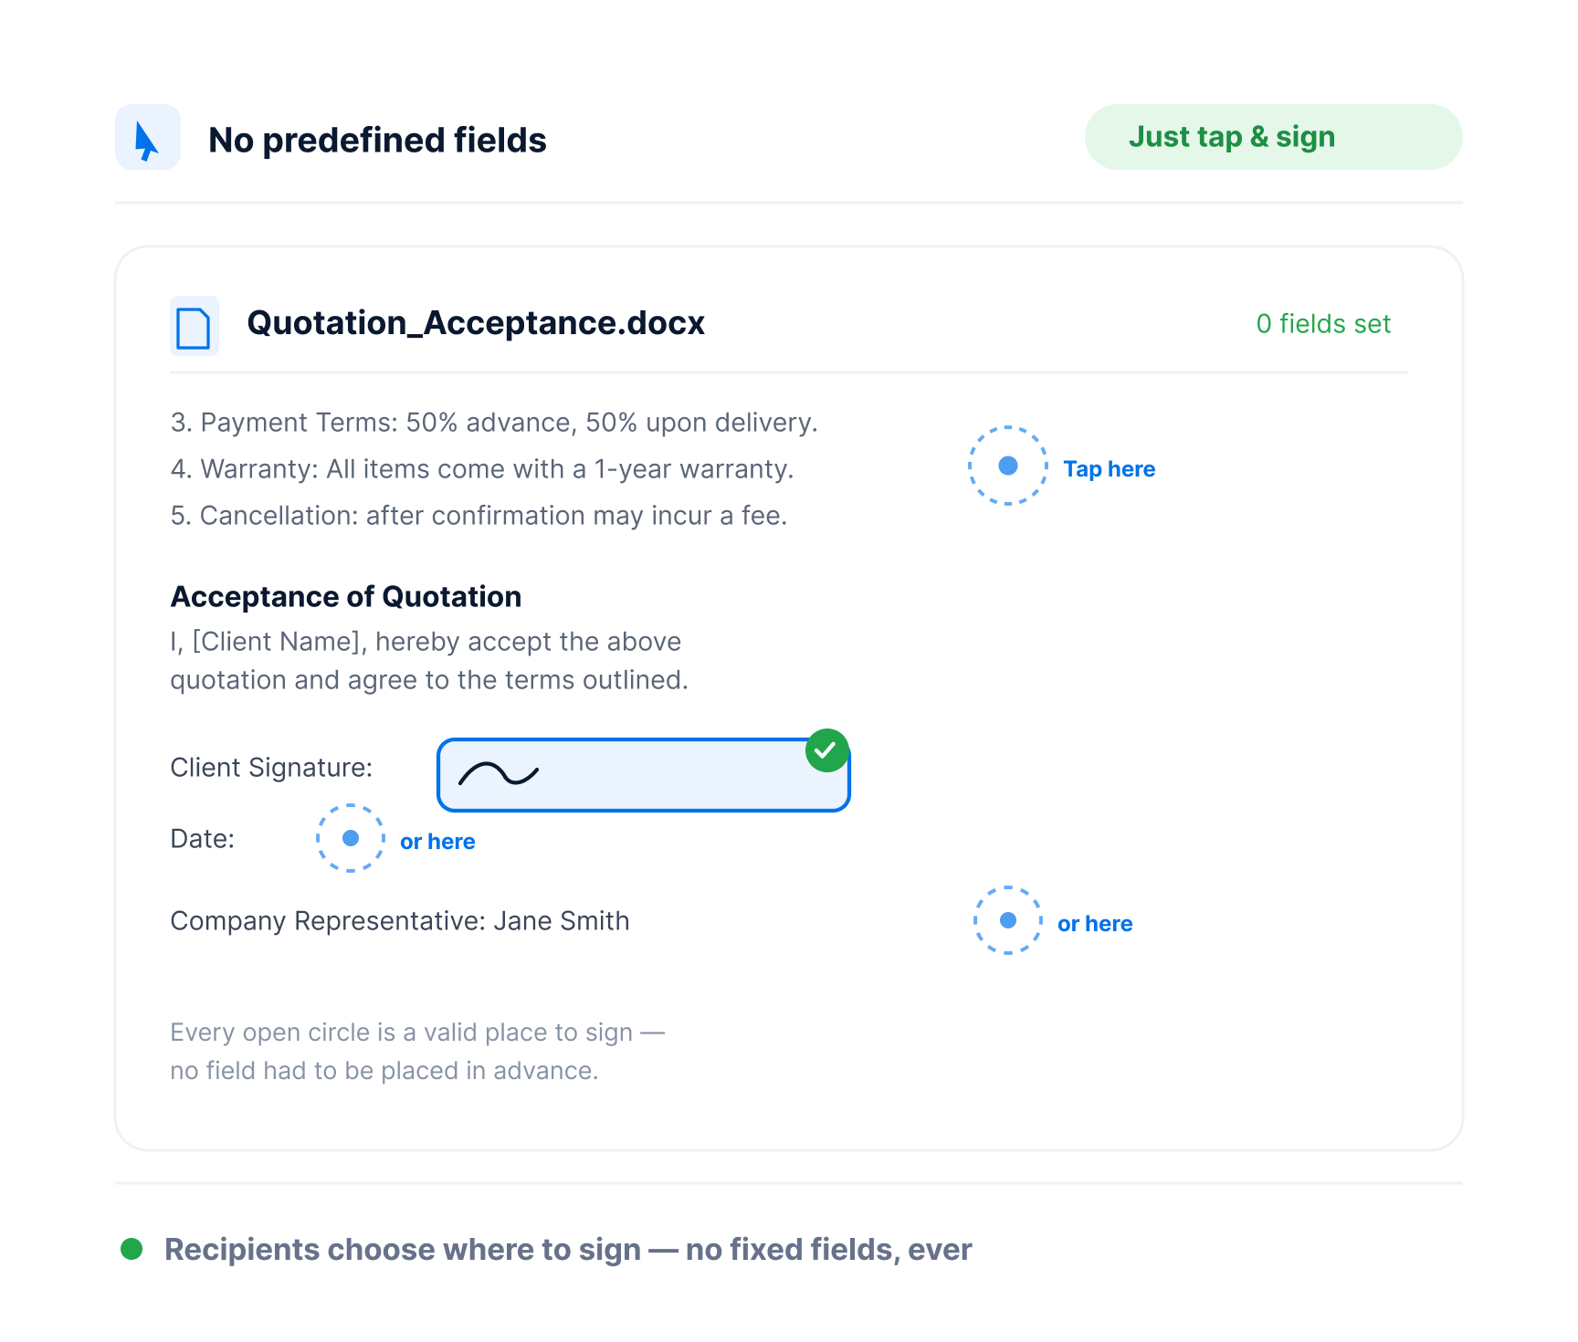Click the green bullet dot in footer
The image size is (1578, 1342).
pyautogui.click(x=131, y=1249)
